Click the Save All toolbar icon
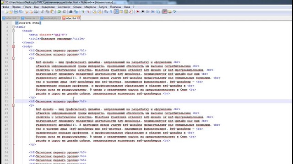Screen dimensions: 293x164 [x=21, y=12]
